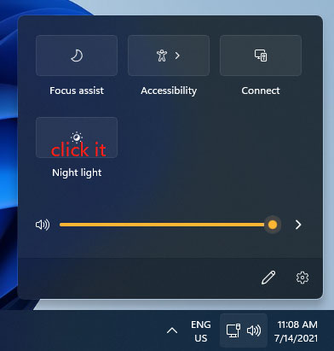Open sound output options arrow next to slider
This screenshot has height=351, width=334.
298,225
